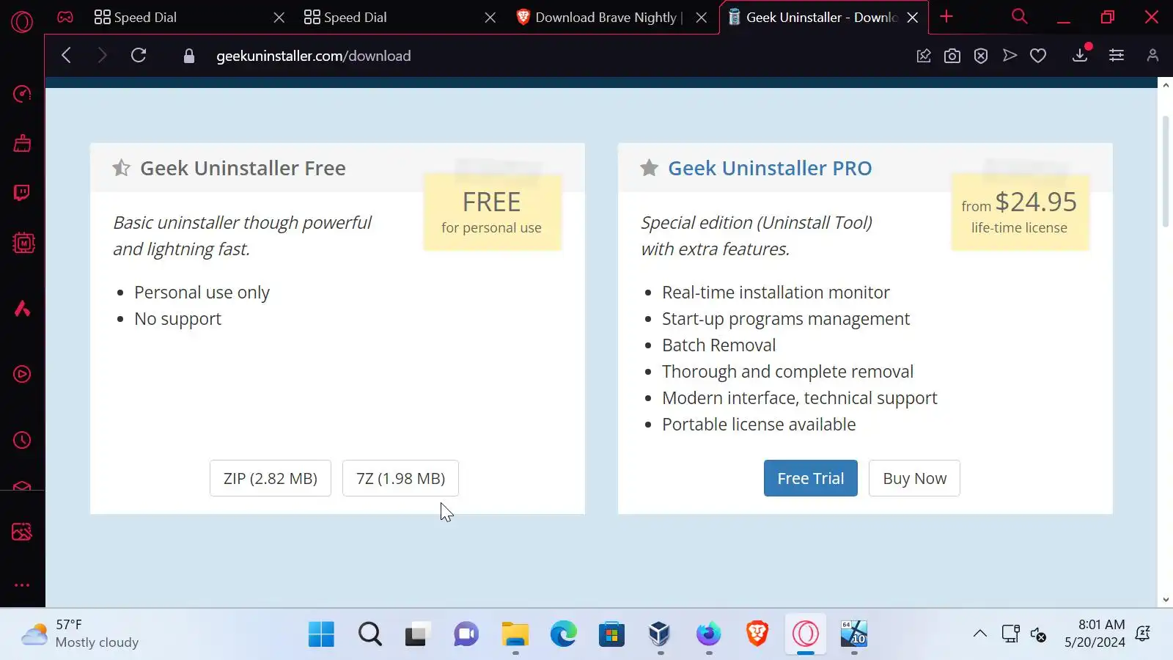1173x660 pixels.
Task: Open GX Mods chip icon in sidebar
Action: [23, 243]
